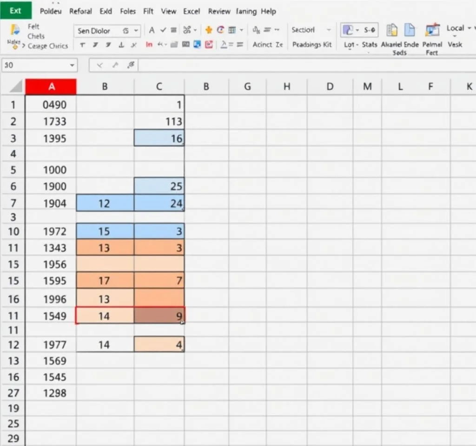This screenshot has width=476, height=446.
Task: Click the purple Lot icon
Action: [x=348, y=30]
